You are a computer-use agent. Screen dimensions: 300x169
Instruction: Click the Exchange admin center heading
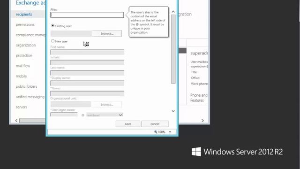31,3
